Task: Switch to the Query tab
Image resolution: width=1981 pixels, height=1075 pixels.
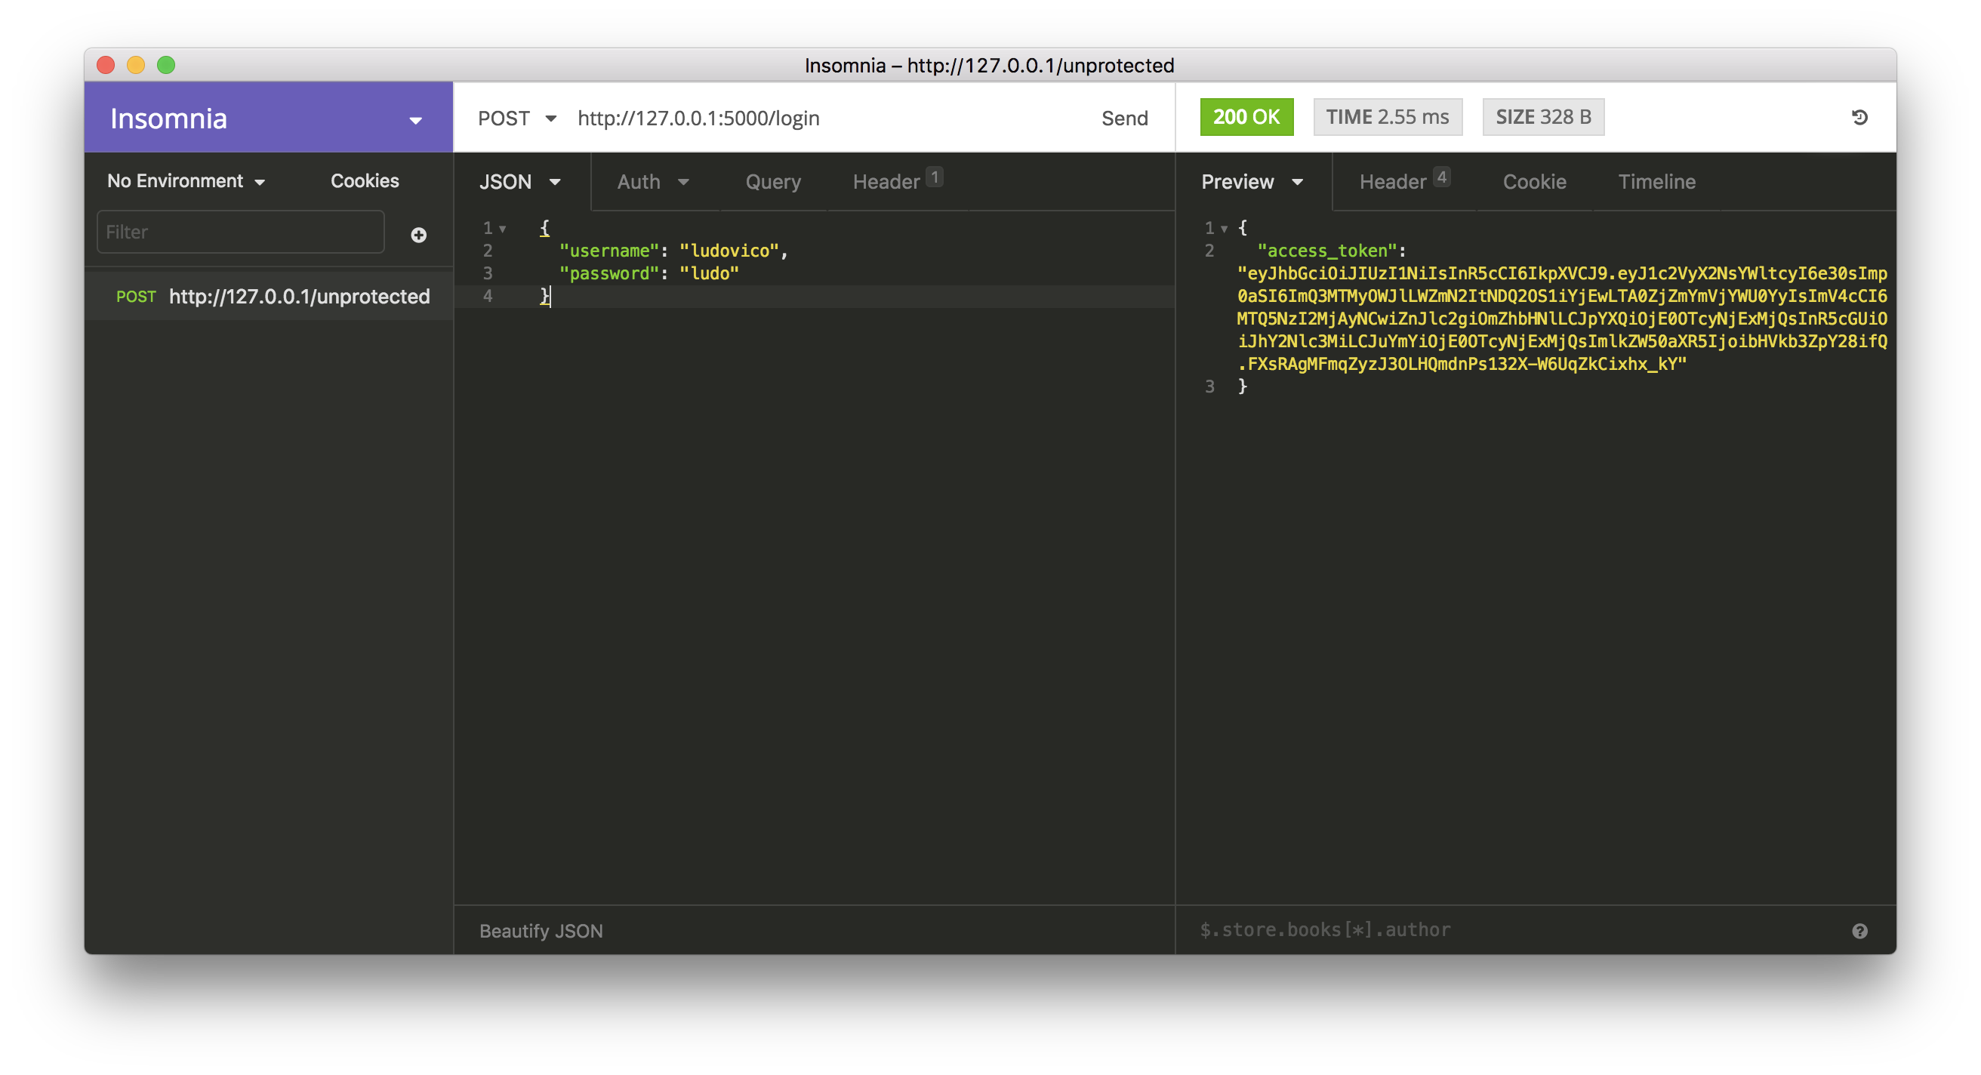Action: pos(773,182)
